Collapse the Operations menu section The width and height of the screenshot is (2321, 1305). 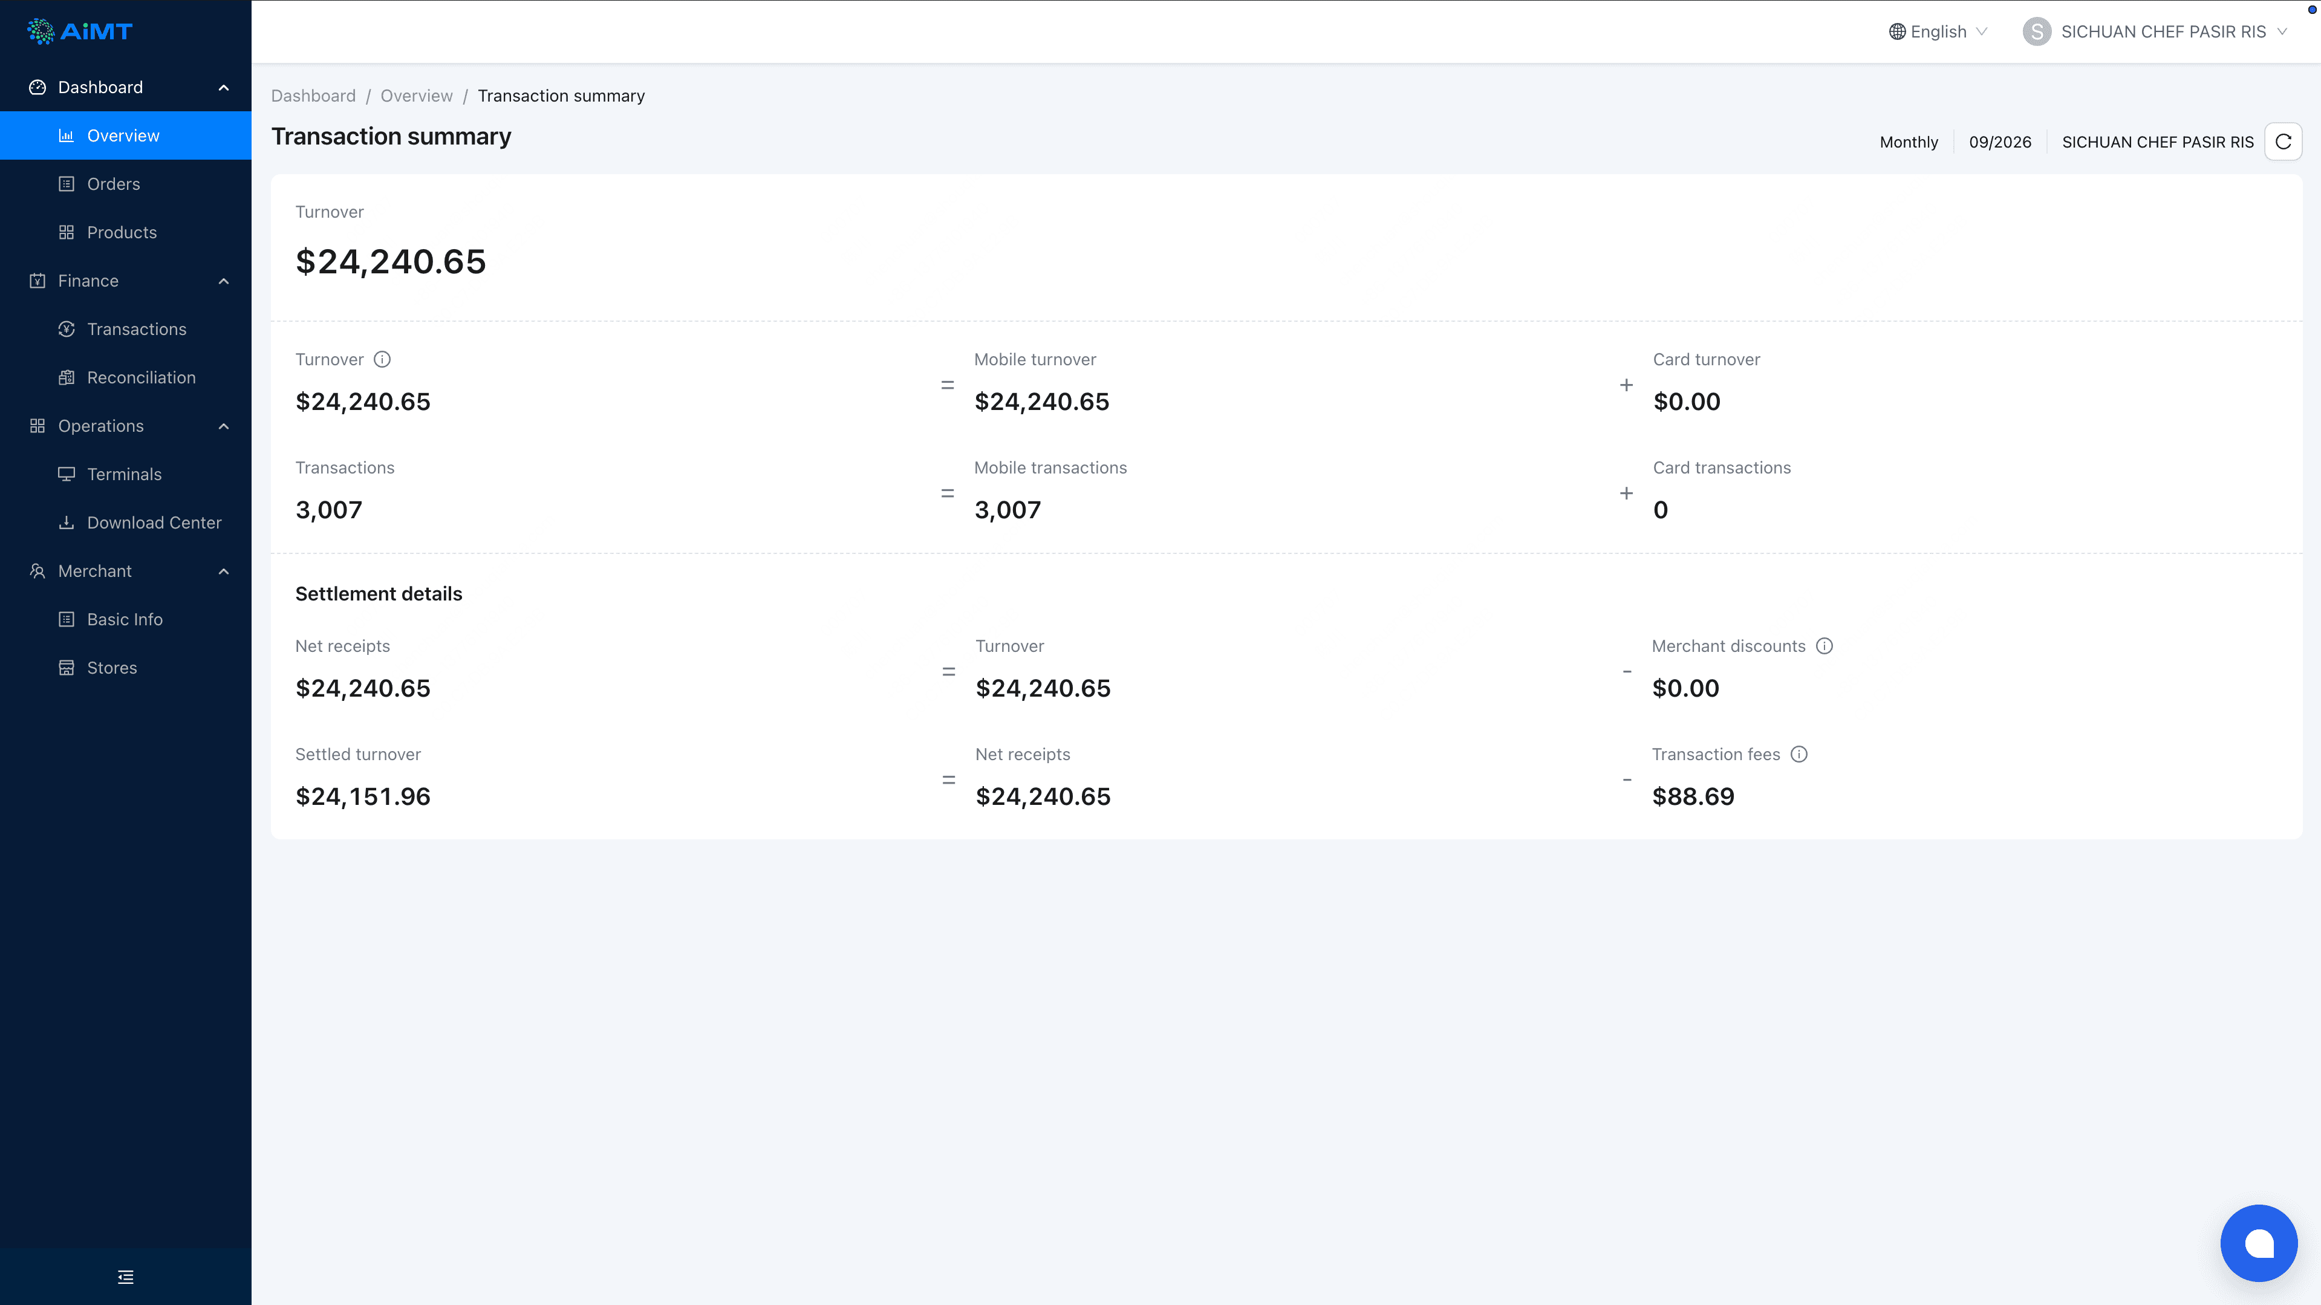pos(223,426)
